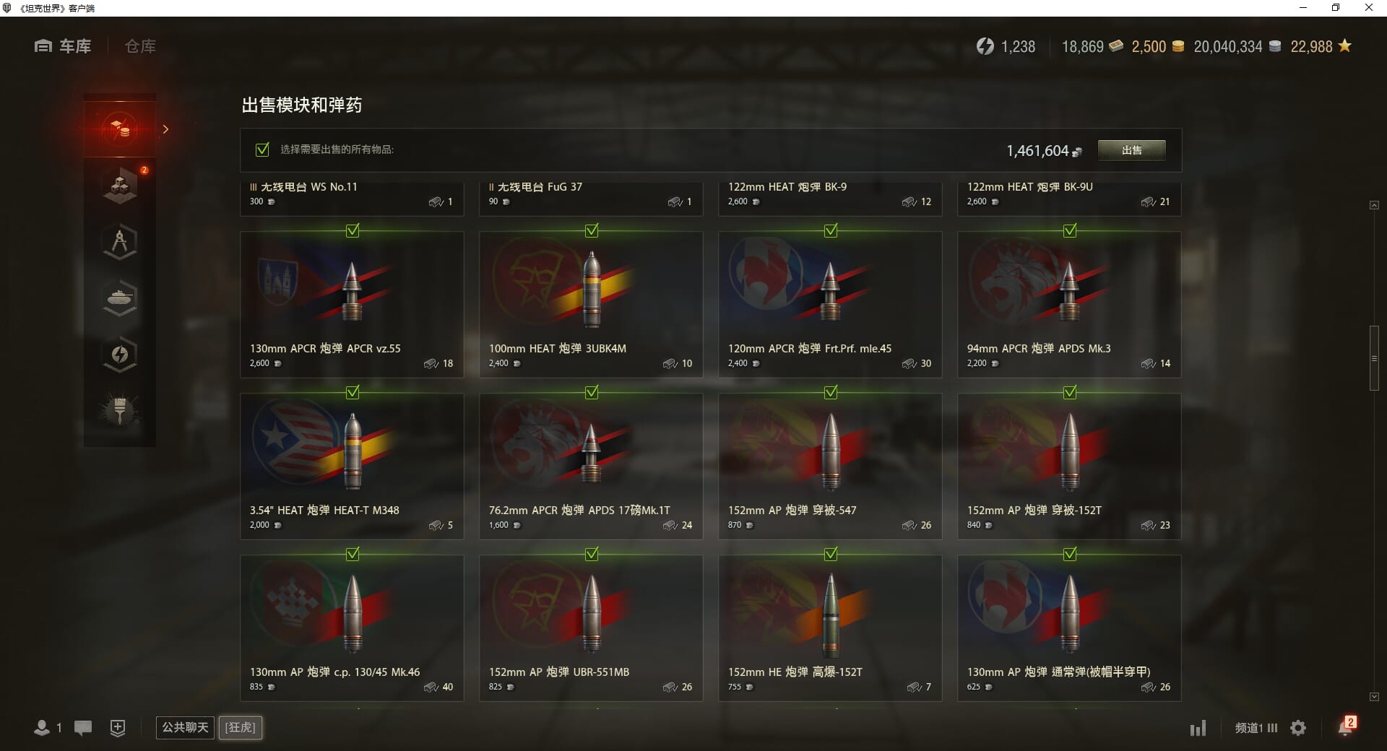Uncheck the 152mm HE 高爆-152T shell
The image size is (1387, 751).
click(x=831, y=555)
